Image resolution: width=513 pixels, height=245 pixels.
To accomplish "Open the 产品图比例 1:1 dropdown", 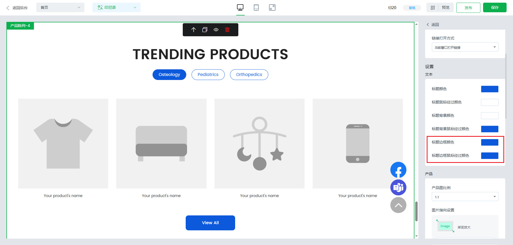I will pos(465,197).
